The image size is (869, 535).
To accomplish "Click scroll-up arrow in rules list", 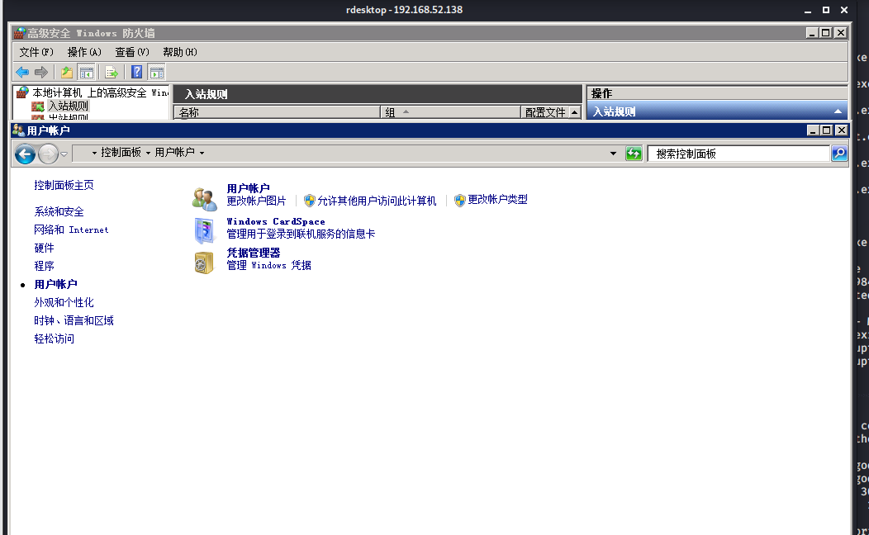I will click(x=575, y=112).
